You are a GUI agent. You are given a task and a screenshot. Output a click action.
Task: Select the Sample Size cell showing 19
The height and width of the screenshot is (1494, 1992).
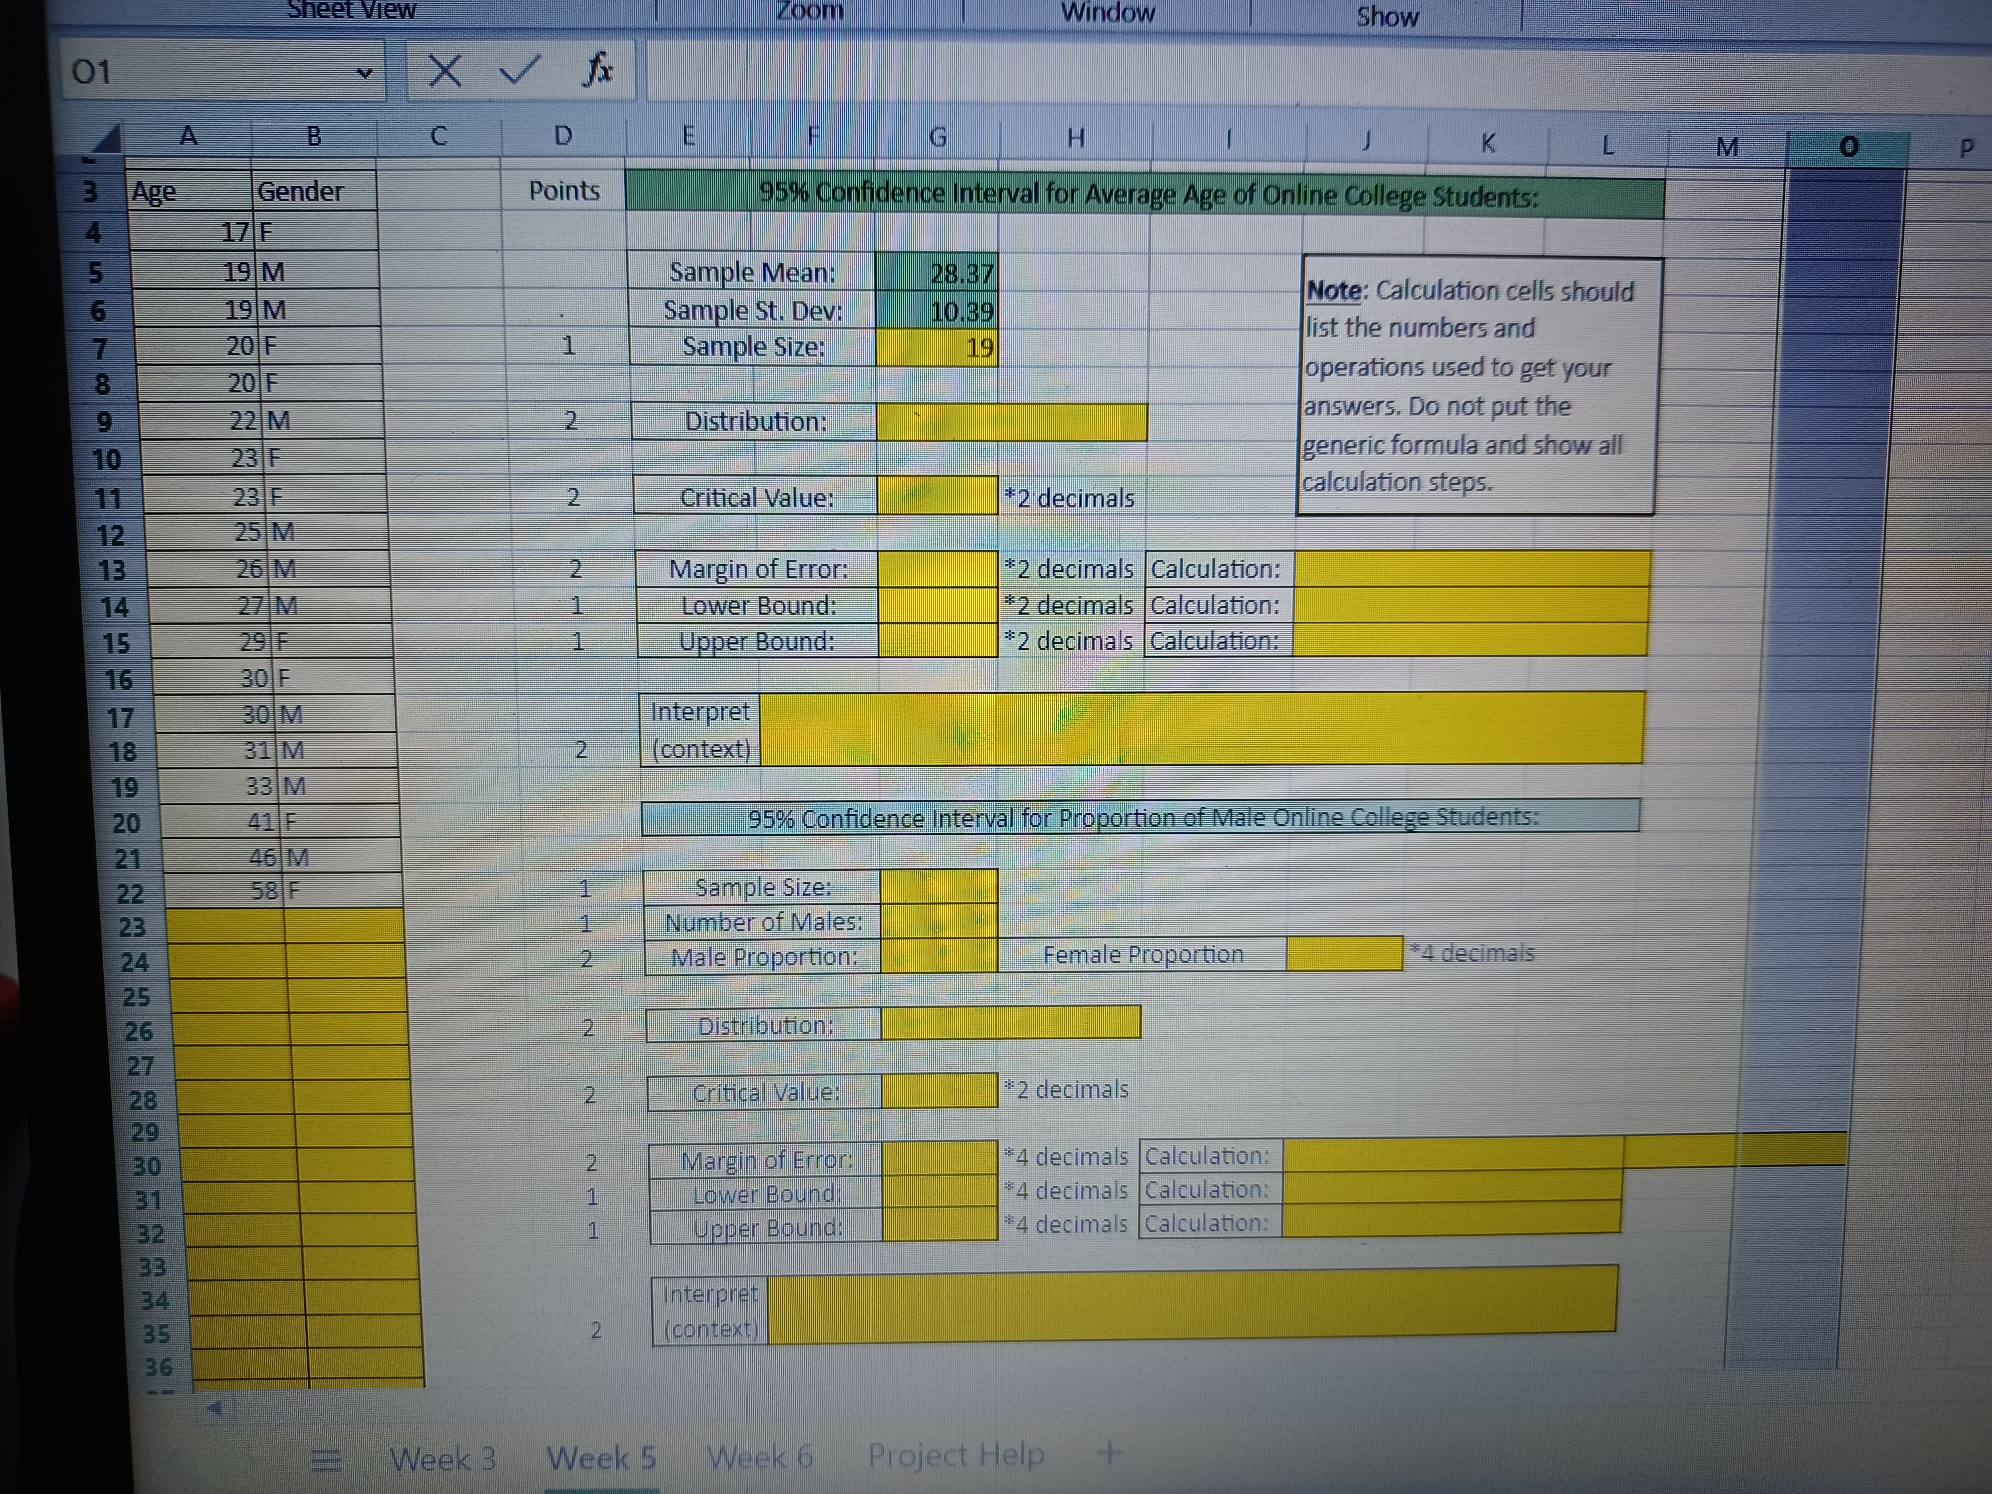(x=937, y=348)
